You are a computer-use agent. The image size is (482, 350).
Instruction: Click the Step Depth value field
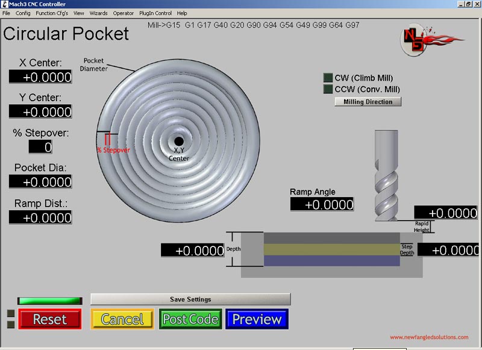click(x=448, y=250)
